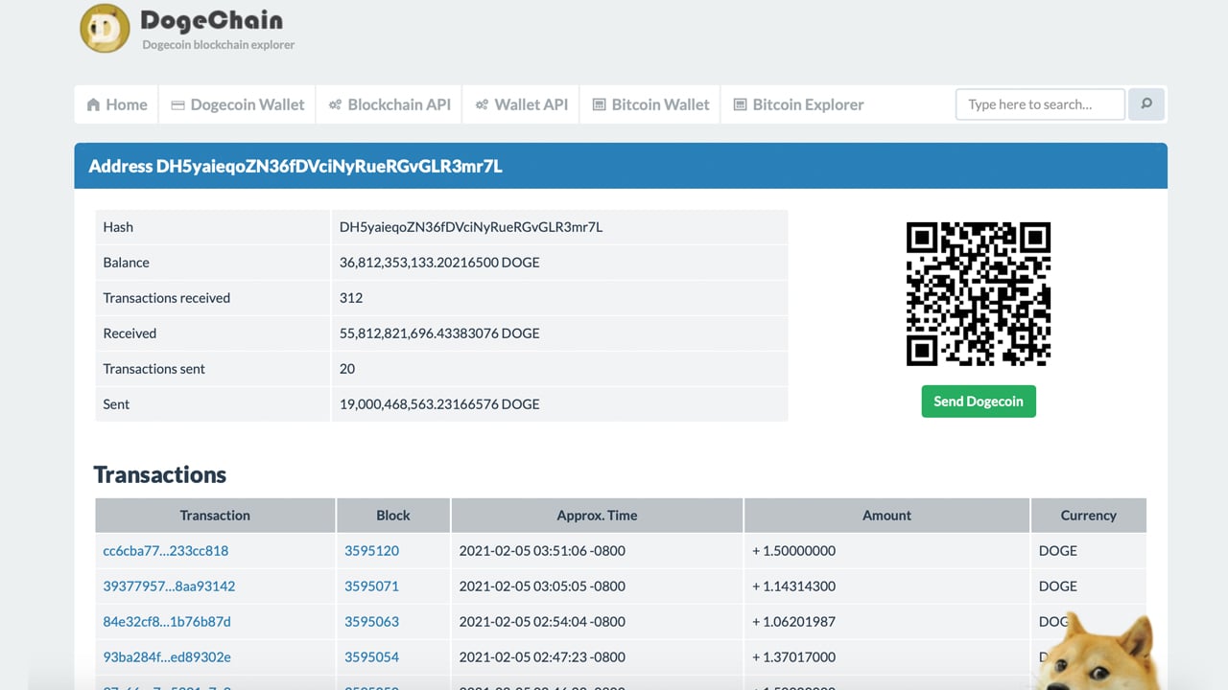1228x690 pixels.
Task: Click the magnifier search button
Action: 1146,103
